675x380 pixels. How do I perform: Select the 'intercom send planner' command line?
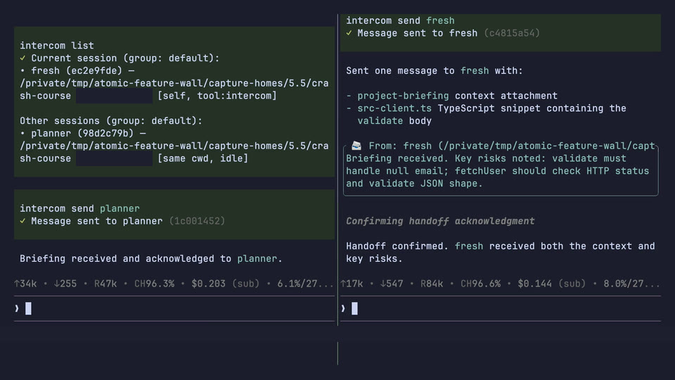tap(79, 208)
